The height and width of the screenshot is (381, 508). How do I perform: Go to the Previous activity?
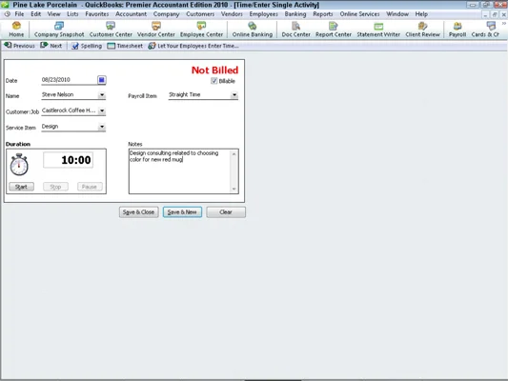[x=19, y=46]
